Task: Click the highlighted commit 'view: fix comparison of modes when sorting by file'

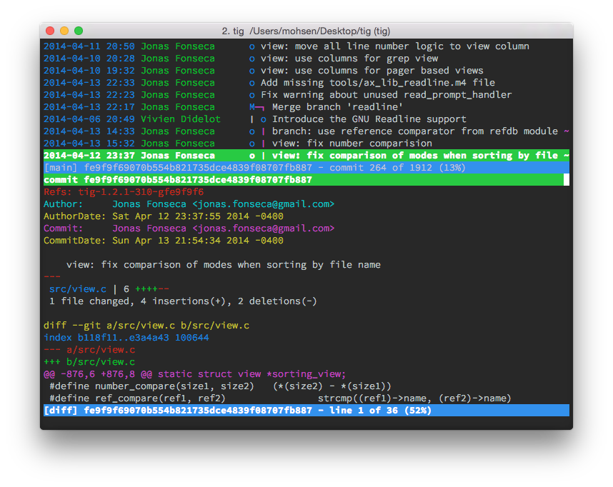Action: point(306,155)
